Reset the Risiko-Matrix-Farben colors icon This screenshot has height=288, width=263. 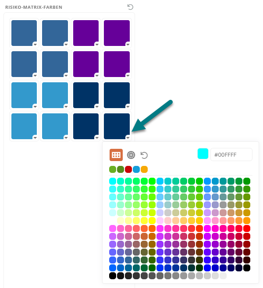[x=130, y=7]
